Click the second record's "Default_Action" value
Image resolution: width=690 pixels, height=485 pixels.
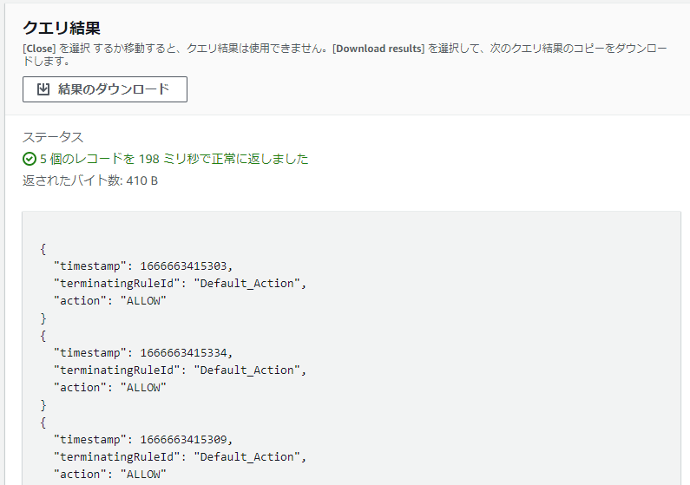pyautogui.click(x=249, y=370)
